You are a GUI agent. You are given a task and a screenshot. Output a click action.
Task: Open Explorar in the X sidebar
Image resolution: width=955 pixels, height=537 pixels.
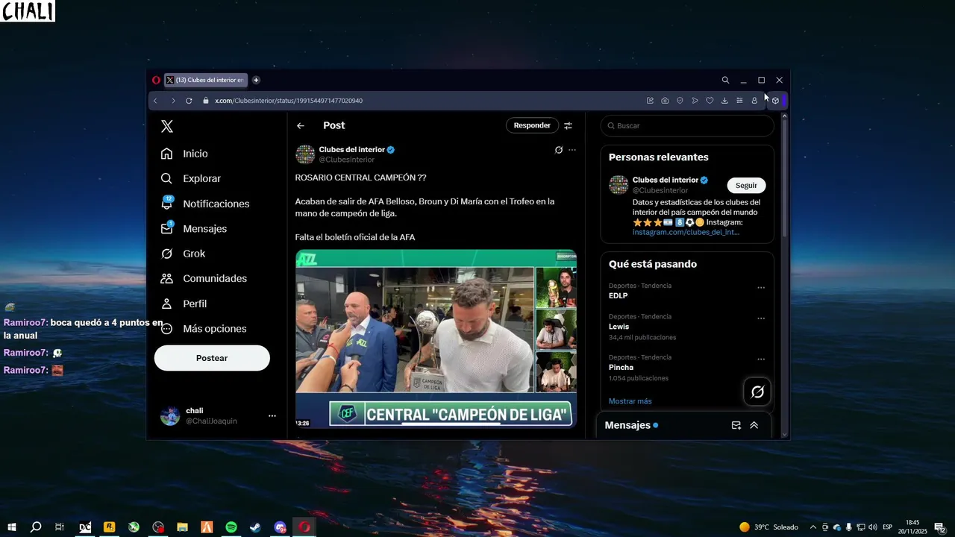coord(191,178)
